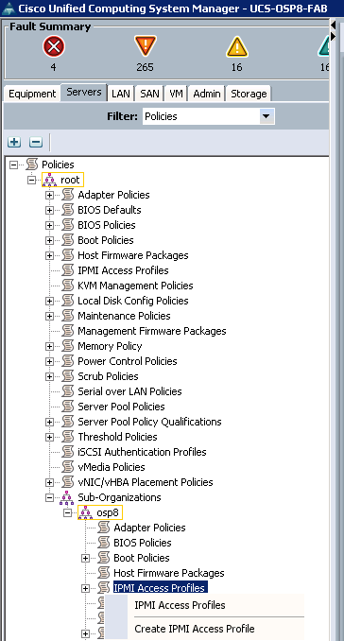Click the Maintenance Policies icon

click(x=67, y=316)
